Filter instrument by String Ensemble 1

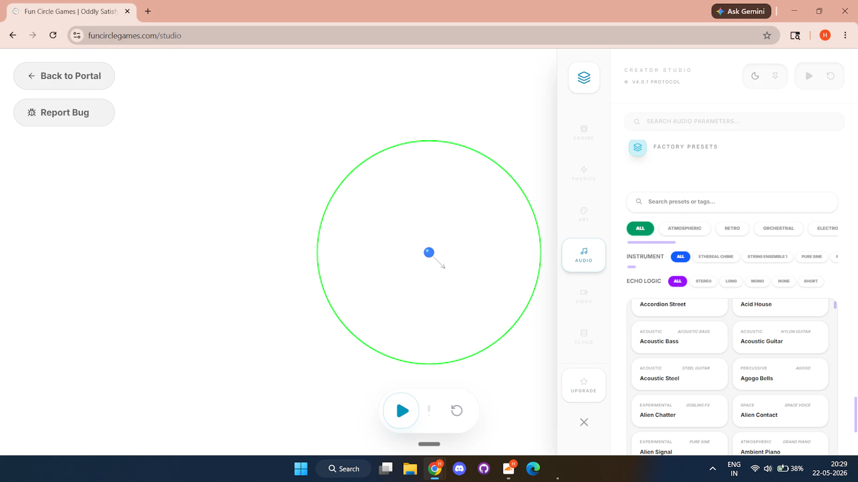pos(767,257)
